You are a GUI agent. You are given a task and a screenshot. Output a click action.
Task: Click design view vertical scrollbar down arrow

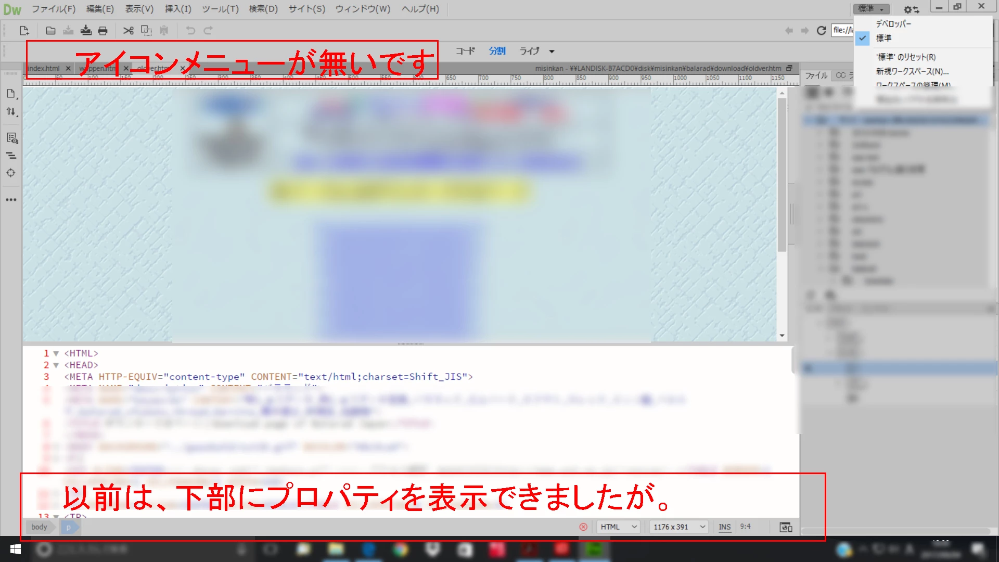coord(782,336)
